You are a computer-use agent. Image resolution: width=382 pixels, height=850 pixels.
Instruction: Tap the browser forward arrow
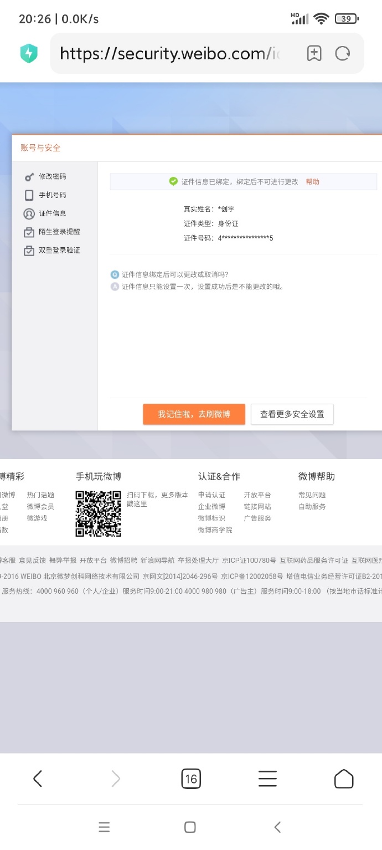coord(115,778)
